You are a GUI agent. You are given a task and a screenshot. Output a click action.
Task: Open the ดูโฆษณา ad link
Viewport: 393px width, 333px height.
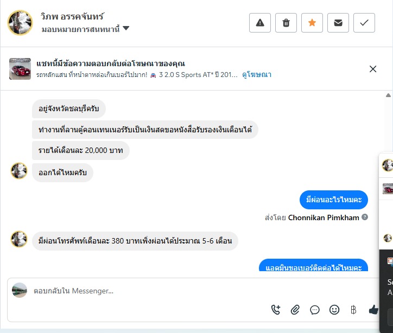point(257,75)
